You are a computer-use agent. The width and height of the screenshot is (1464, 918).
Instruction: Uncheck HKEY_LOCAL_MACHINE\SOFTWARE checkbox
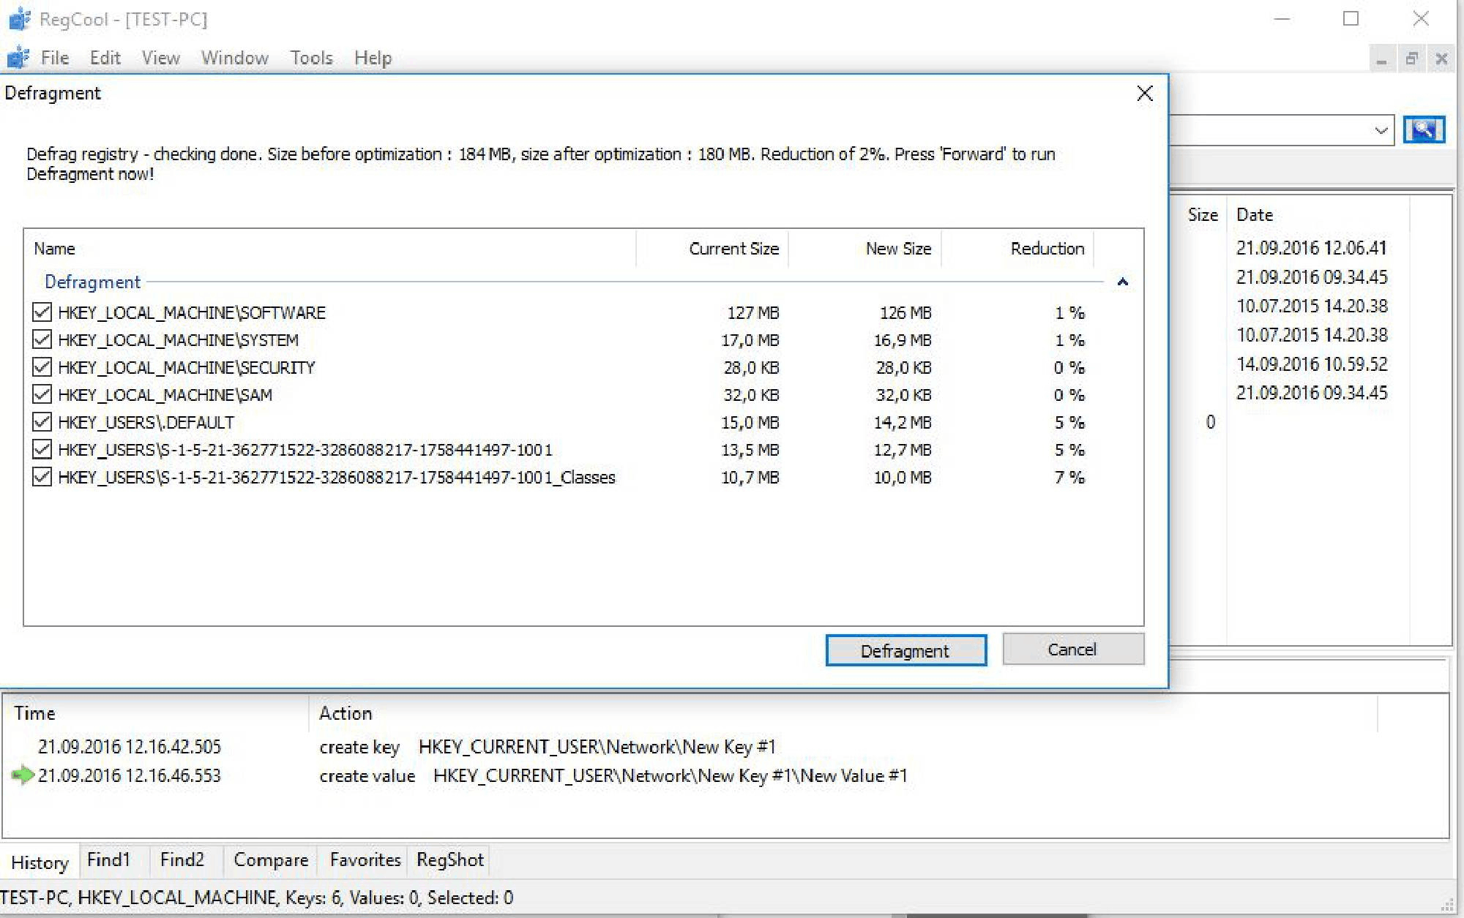click(x=42, y=312)
